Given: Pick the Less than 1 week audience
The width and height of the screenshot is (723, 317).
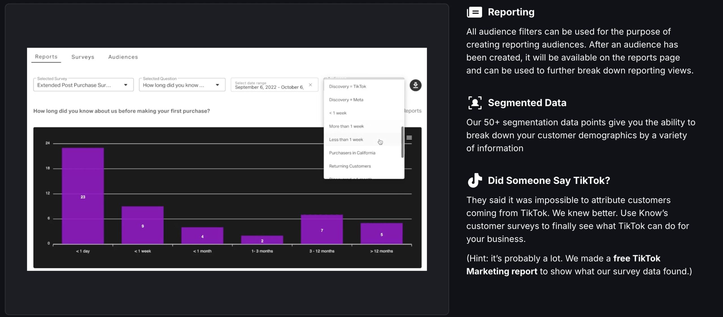Looking at the screenshot, I should click(346, 140).
